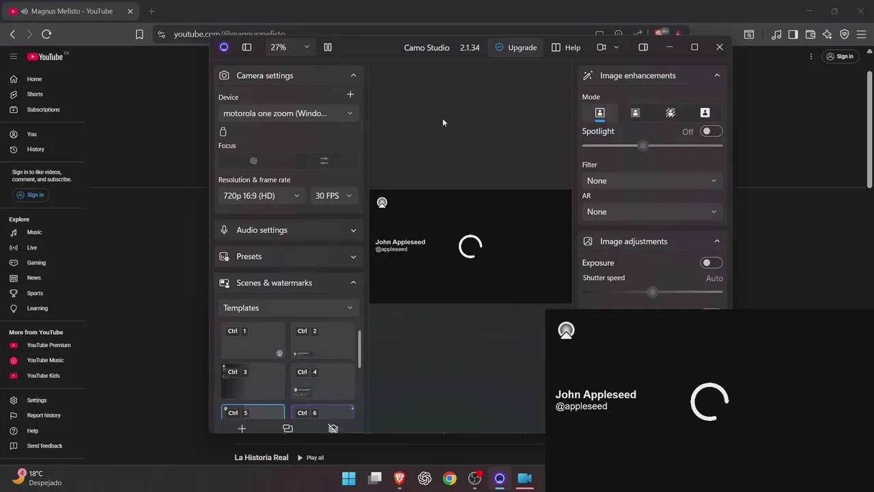Click the overlay layers icon below templates
Image resolution: width=874 pixels, height=492 pixels.
point(287,428)
